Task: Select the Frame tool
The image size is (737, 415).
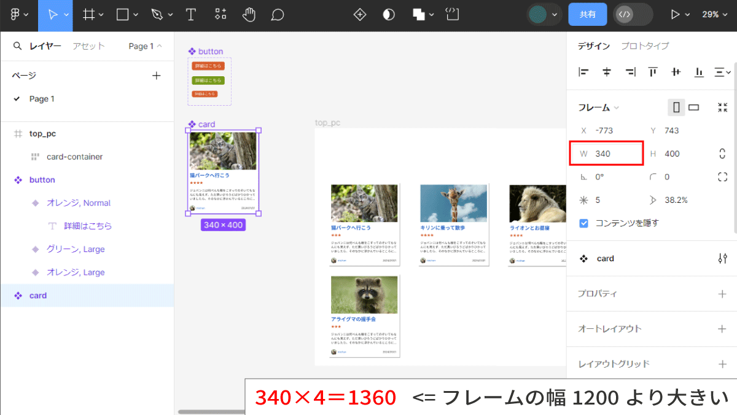Action: coord(88,15)
